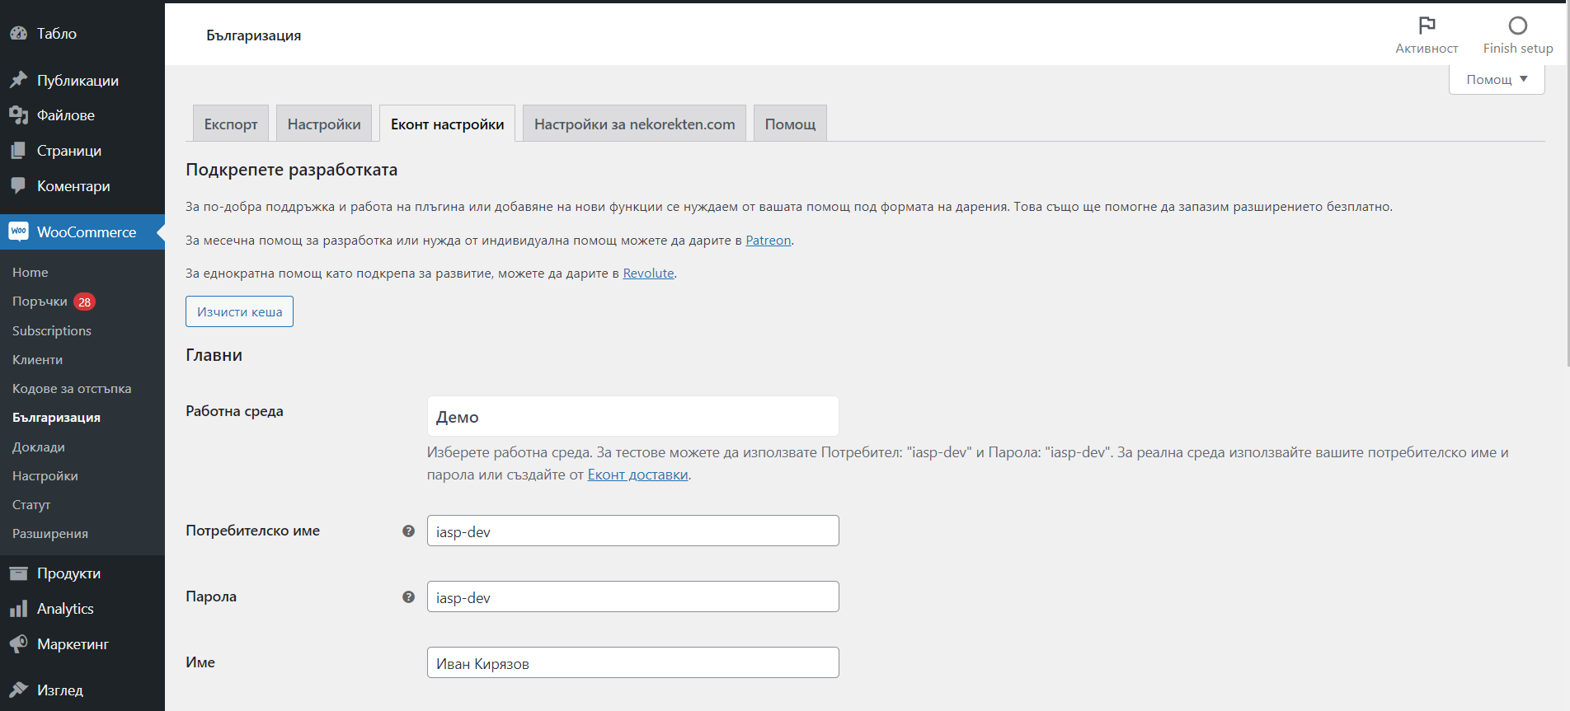The image size is (1570, 711).
Task: Click the Подкрепете разработката heading
Action: (x=292, y=170)
